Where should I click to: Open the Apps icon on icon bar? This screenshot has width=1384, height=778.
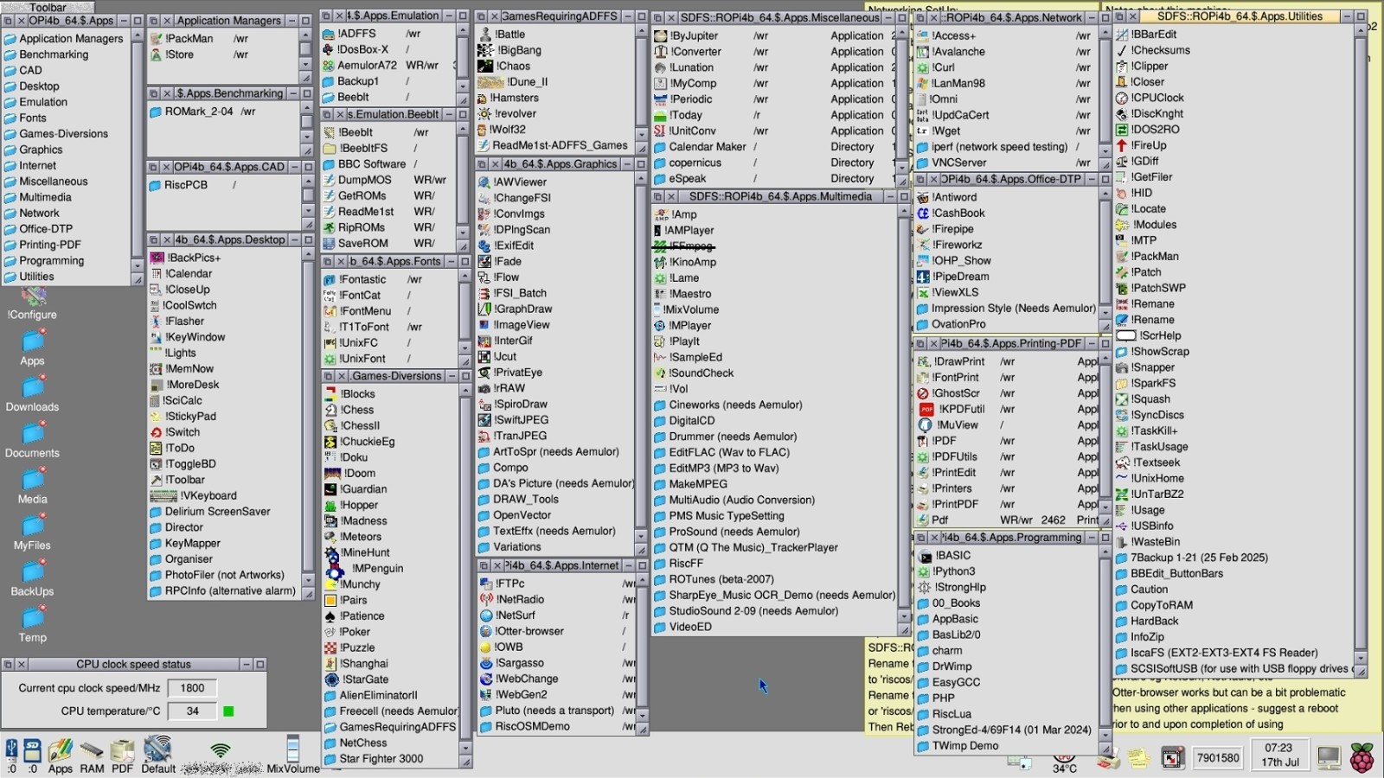[61, 756]
